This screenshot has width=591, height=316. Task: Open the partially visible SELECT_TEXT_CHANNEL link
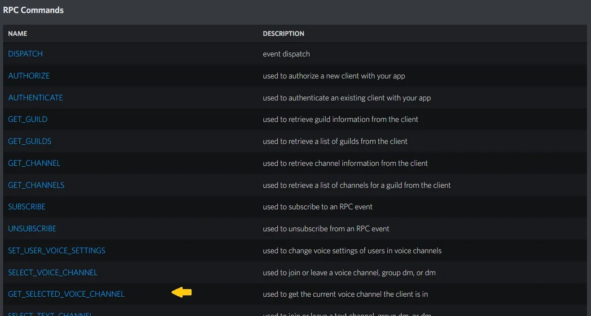click(50, 314)
